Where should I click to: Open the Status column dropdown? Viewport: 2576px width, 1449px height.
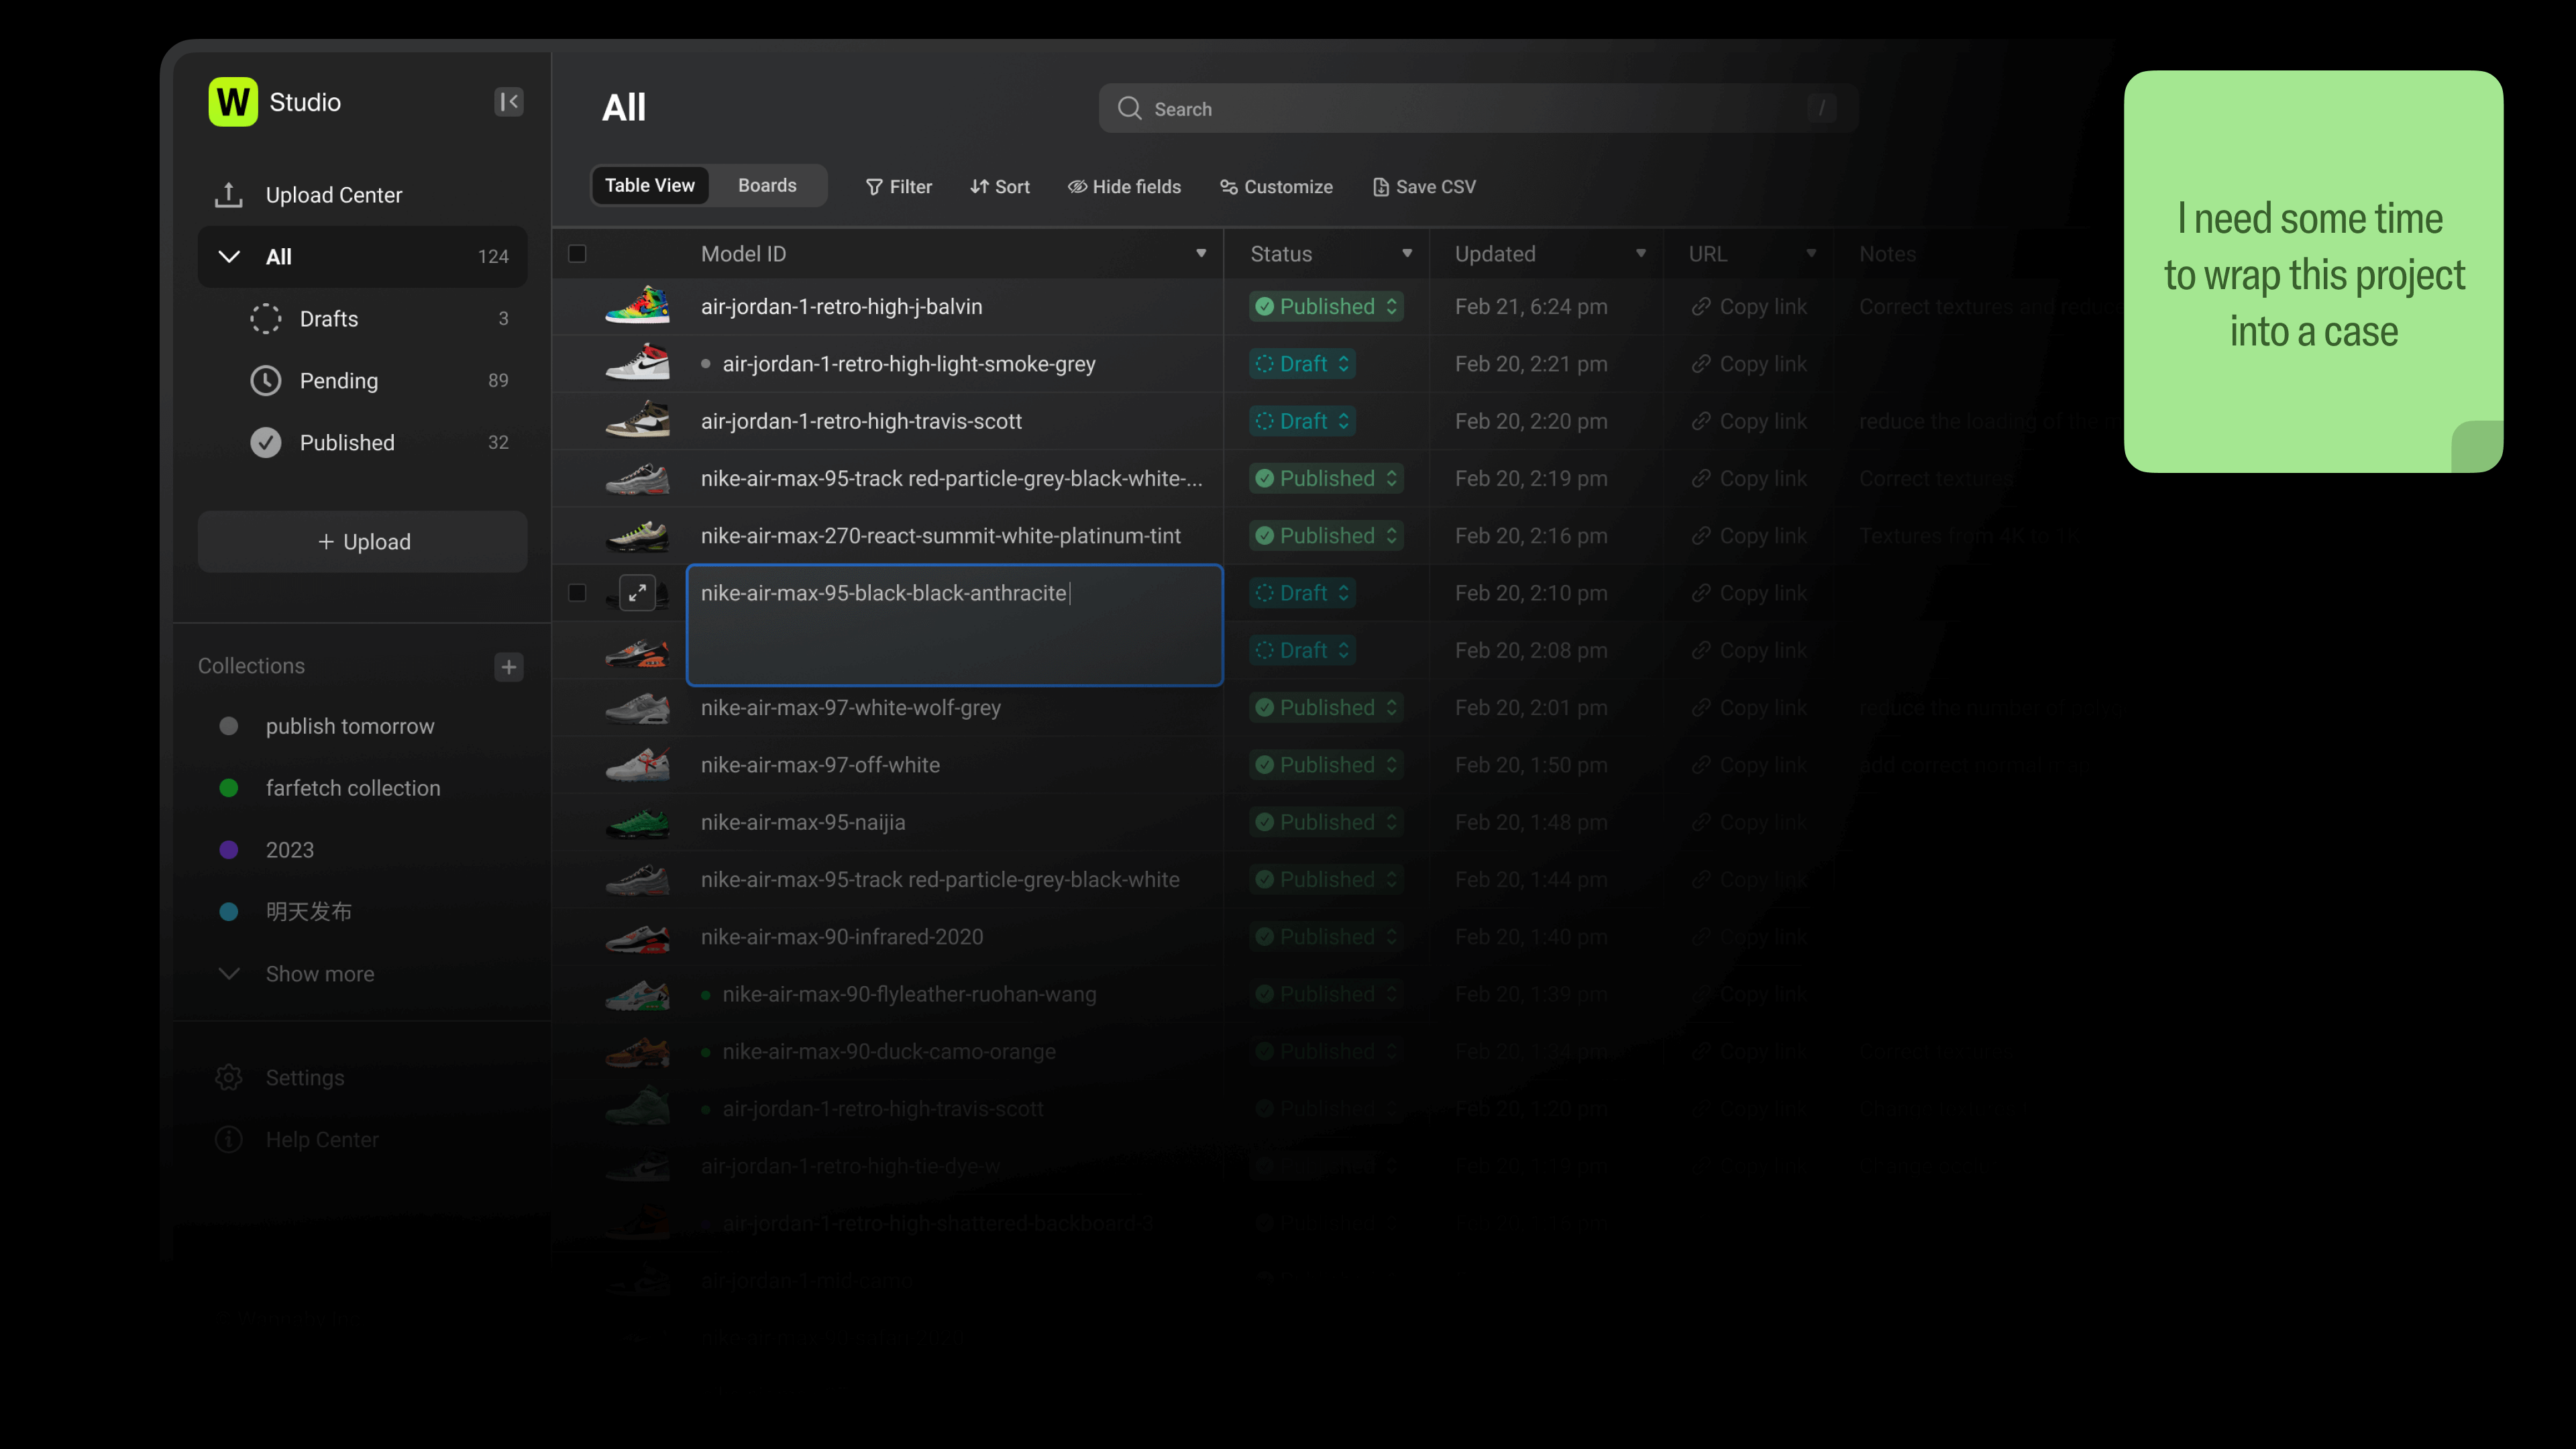pyautogui.click(x=1407, y=254)
